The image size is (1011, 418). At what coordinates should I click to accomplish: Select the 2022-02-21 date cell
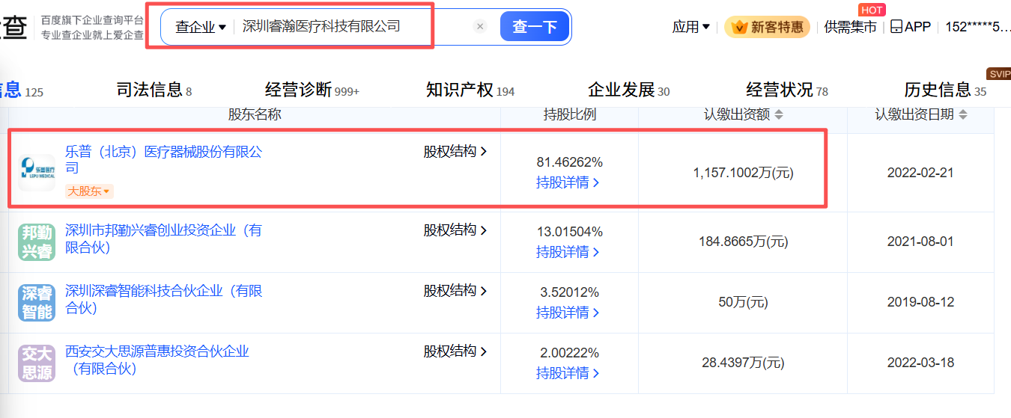[x=920, y=173]
